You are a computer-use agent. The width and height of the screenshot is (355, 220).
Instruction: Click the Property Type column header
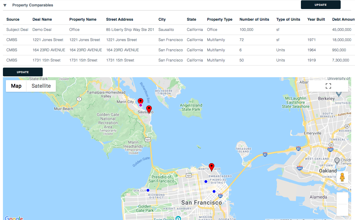click(x=220, y=20)
